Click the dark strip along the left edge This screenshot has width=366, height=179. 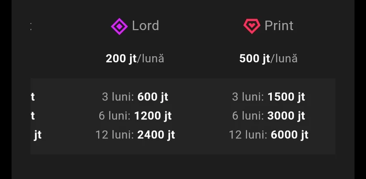5,89
